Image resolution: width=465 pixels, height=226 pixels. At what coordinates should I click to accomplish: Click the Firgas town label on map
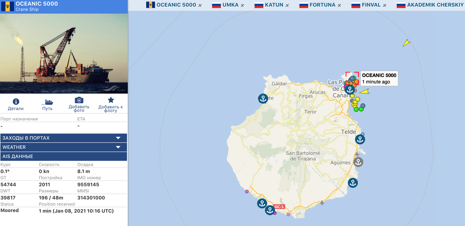point(306,96)
